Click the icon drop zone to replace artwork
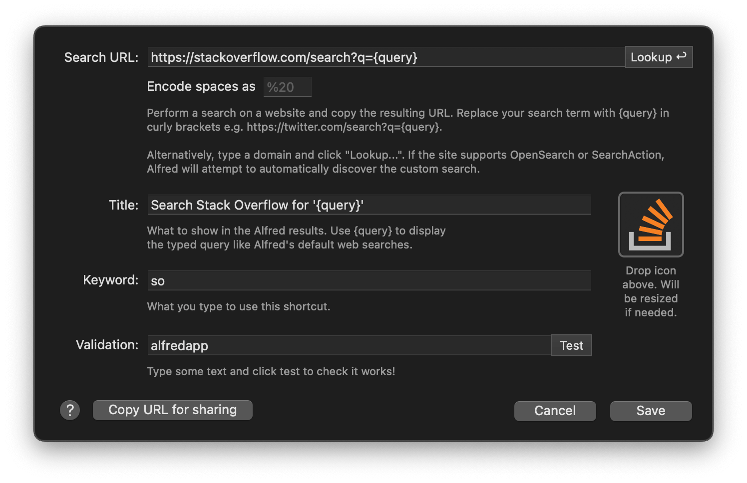Image resolution: width=747 pixels, height=483 pixels. (651, 224)
